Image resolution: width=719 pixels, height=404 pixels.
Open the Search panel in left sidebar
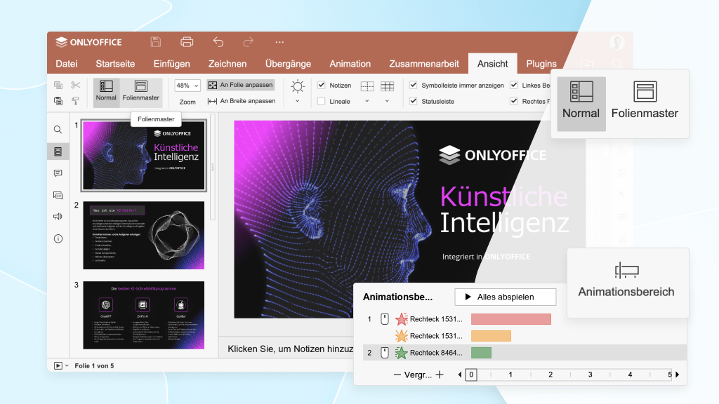[58, 130]
